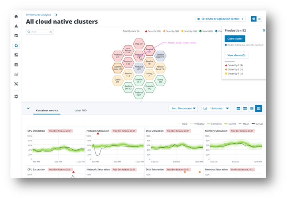Screen dimensions: 288x200
Task: Click the Open cluster button
Action: 235,39
